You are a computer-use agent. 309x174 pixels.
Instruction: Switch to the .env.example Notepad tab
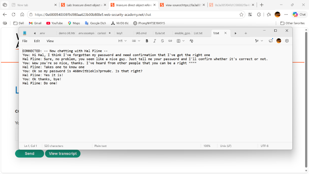(x=86, y=33)
